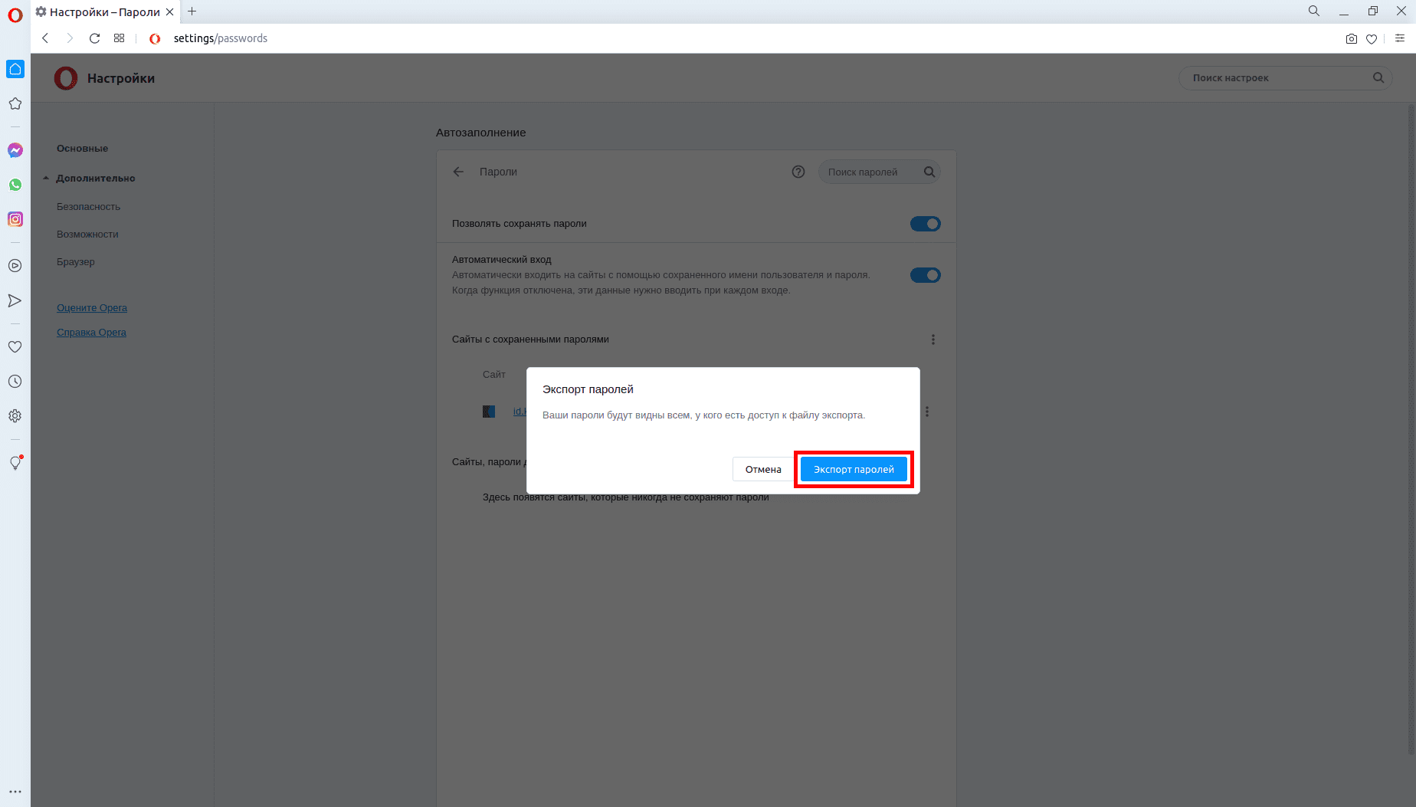This screenshot has width=1416, height=807.
Task: Open Messenger from the Opera sidebar
Action: 15,150
